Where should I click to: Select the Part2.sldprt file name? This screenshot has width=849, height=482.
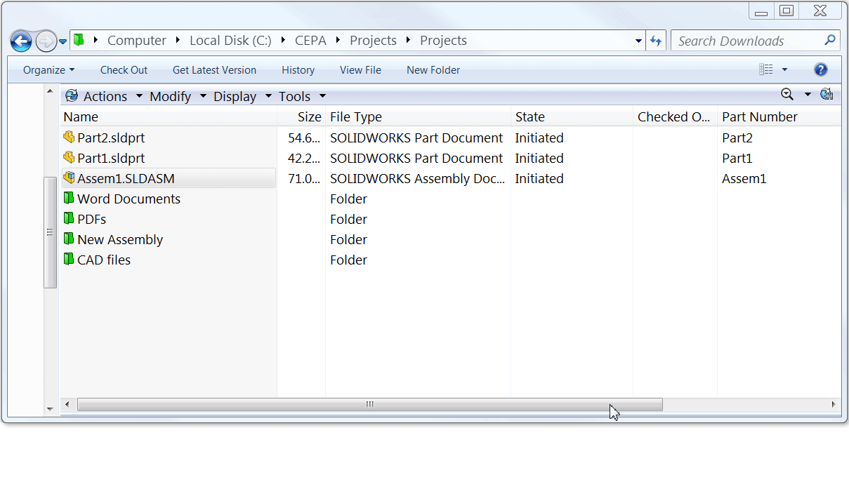click(x=111, y=138)
